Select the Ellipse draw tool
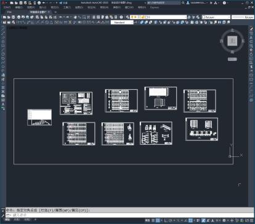Screen dimensions: 255x224 (3, 66)
